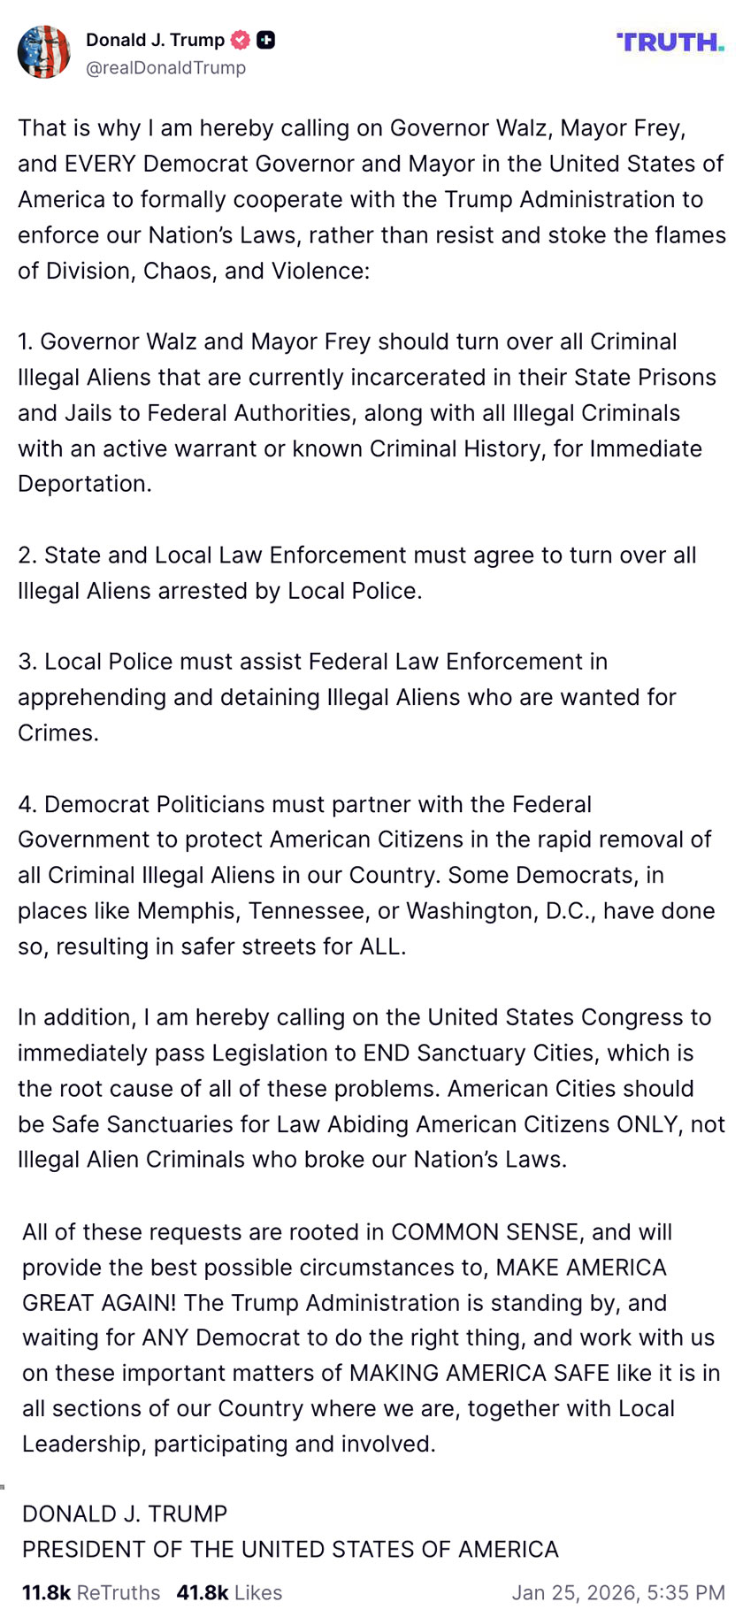Click the TRUTH logo in the header
The height and width of the screenshot is (1617, 743).
coord(670,42)
